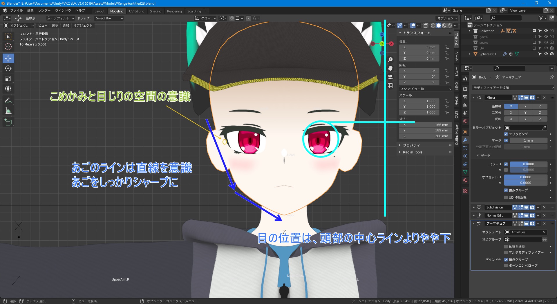
Task: Select the Measure ruler tool
Action: (8, 111)
